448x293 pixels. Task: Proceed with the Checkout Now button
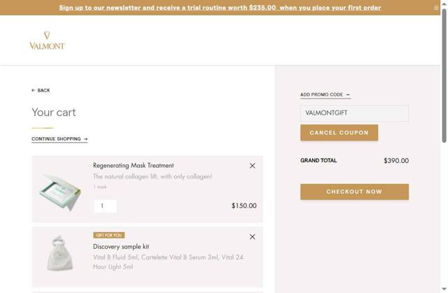tap(354, 192)
